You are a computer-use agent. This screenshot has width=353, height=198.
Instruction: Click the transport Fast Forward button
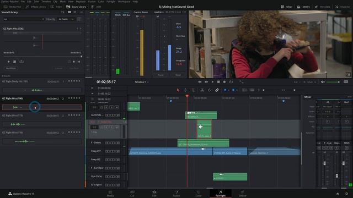(206, 82)
